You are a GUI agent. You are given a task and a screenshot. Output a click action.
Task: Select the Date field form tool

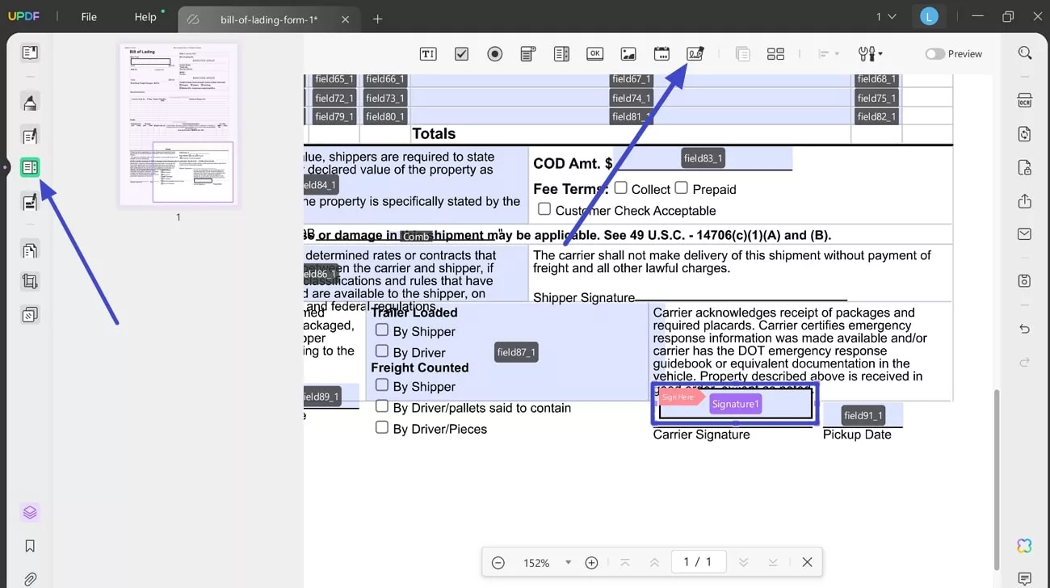tap(661, 53)
